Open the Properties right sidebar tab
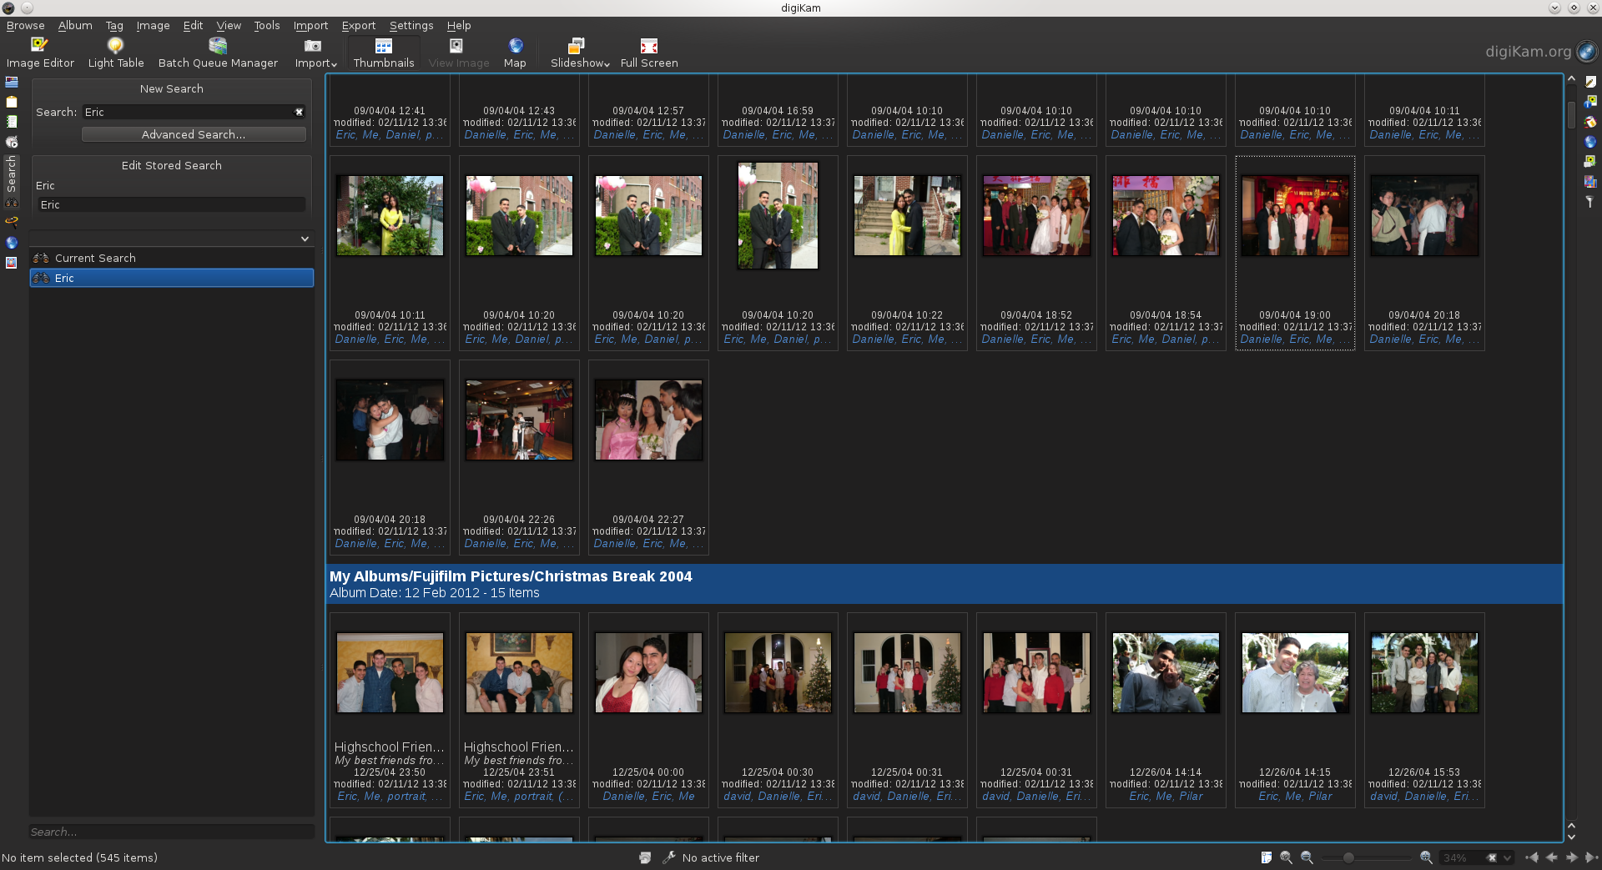The width and height of the screenshot is (1602, 870). [1590, 82]
